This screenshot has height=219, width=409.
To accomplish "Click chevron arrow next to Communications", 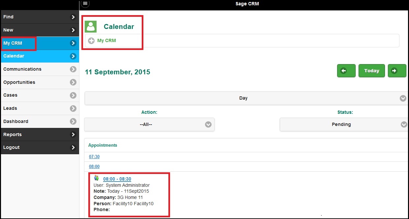I will [x=73, y=69].
